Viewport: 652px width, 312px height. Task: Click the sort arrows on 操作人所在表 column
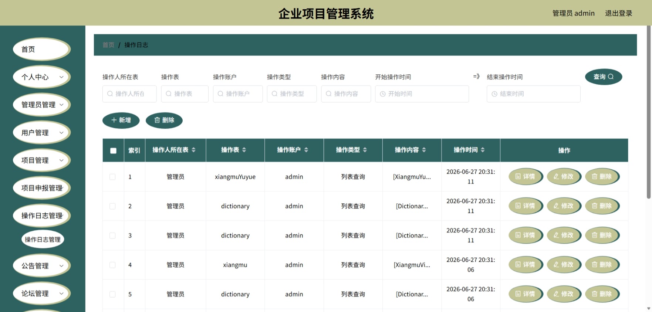[x=193, y=150]
